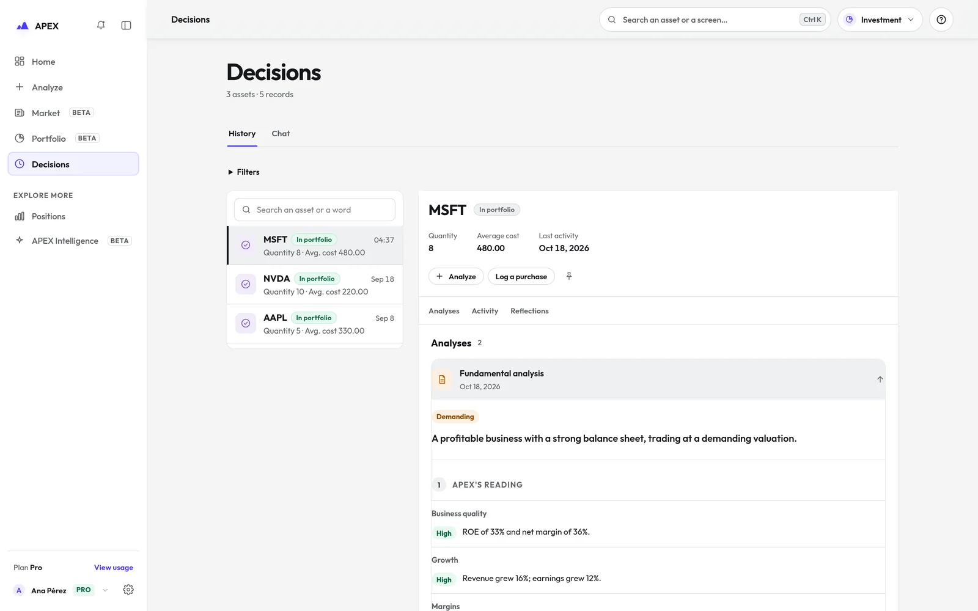Click the Analyze button for MSFT
The height and width of the screenshot is (611, 978).
tap(456, 277)
